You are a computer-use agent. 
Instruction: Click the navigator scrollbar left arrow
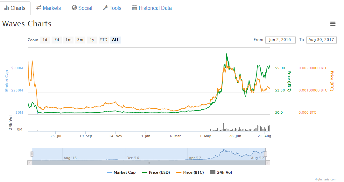pyautogui.click(x=30, y=163)
